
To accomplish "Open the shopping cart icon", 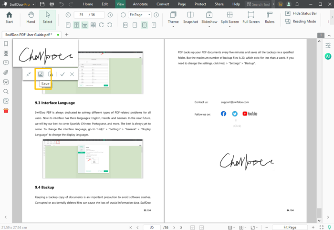I will click(281, 4).
